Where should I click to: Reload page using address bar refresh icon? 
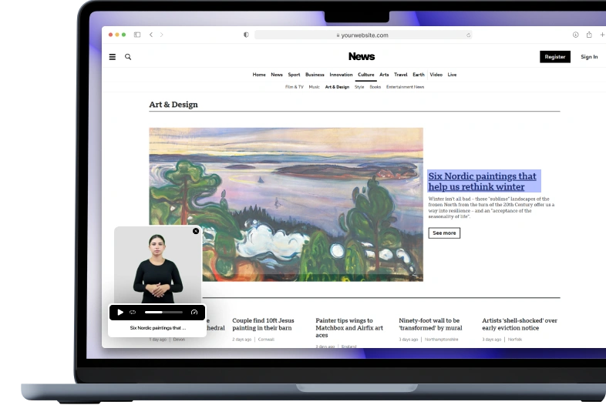pyautogui.click(x=468, y=35)
